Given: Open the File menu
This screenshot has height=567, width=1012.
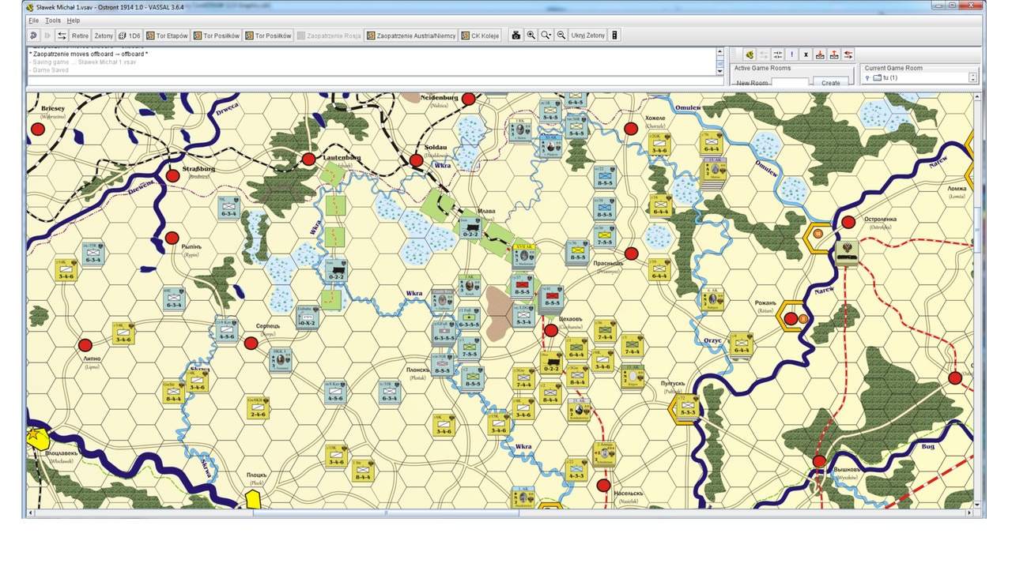Looking at the screenshot, I should pos(33,21).
